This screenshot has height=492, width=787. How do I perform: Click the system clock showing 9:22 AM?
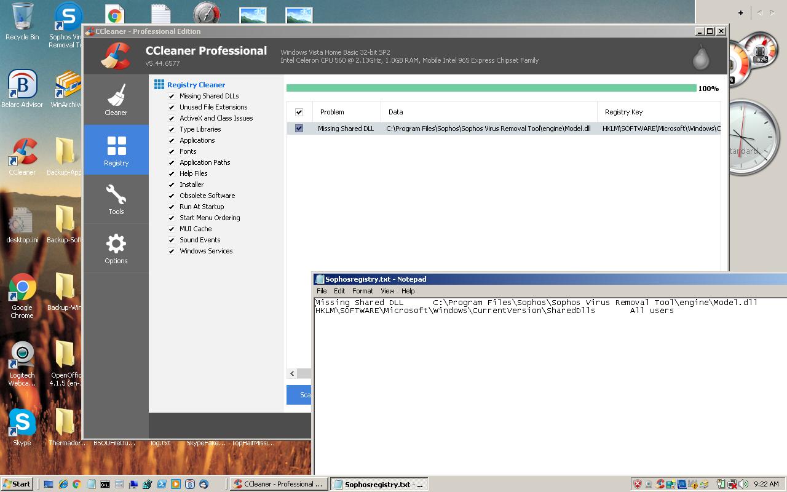[x=766, y=484]
